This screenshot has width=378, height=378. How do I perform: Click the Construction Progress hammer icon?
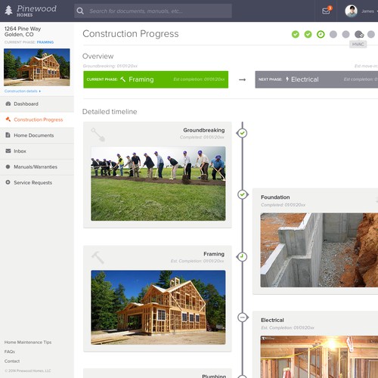click(8, 119)
